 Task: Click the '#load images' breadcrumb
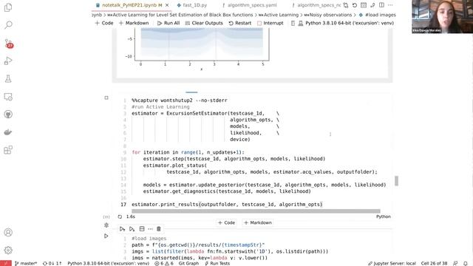(x=377, y=15)
